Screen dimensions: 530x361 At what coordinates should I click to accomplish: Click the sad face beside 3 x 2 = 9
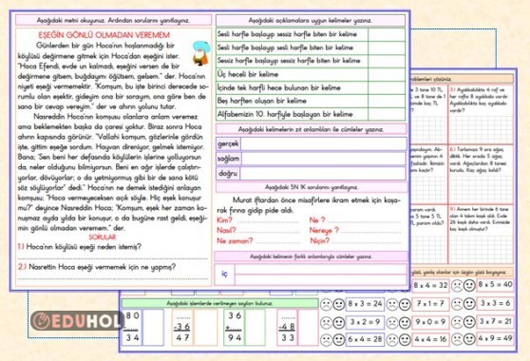pos(326,322)
